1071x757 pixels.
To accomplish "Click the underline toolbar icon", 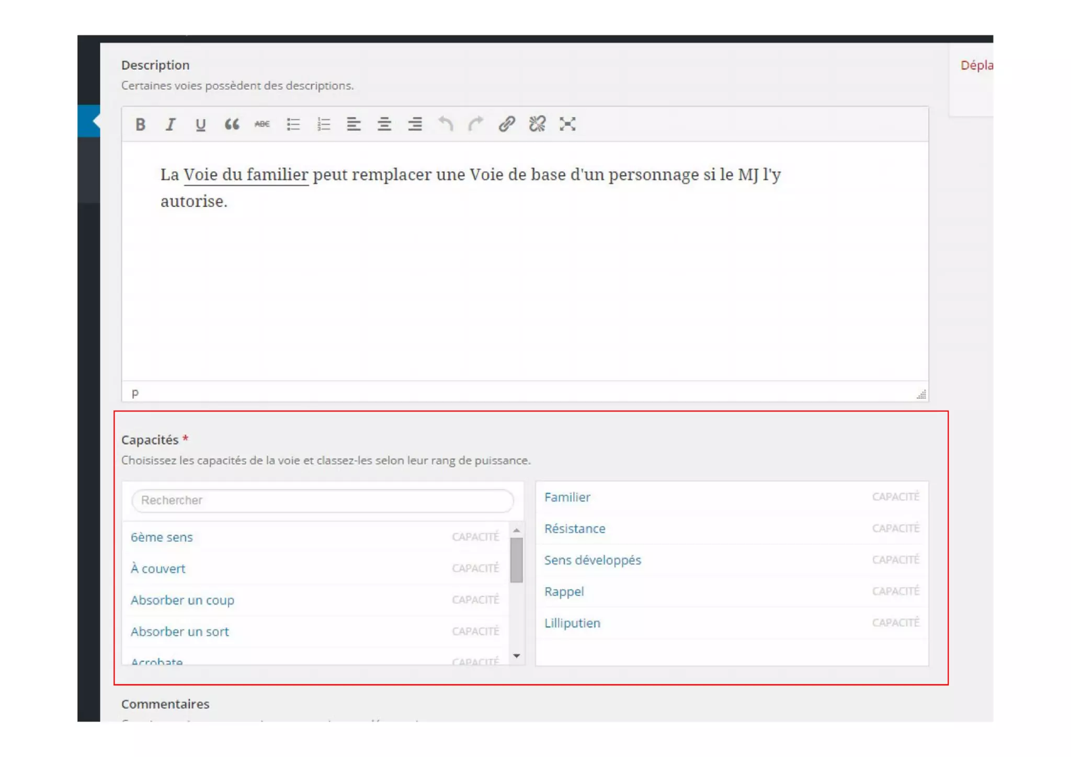I will click(x=200, y=124).
